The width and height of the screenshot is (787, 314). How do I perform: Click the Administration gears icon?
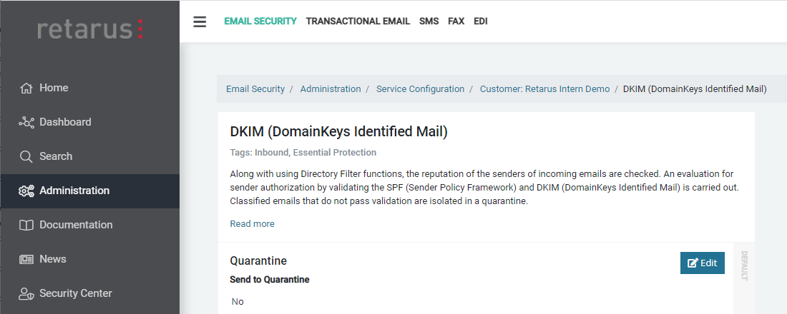click(26, 191)
